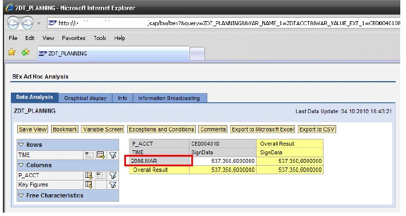This screenshot has height=216, width=406.
Task: Click the Favorites star icon
Action: click(11, 53)
